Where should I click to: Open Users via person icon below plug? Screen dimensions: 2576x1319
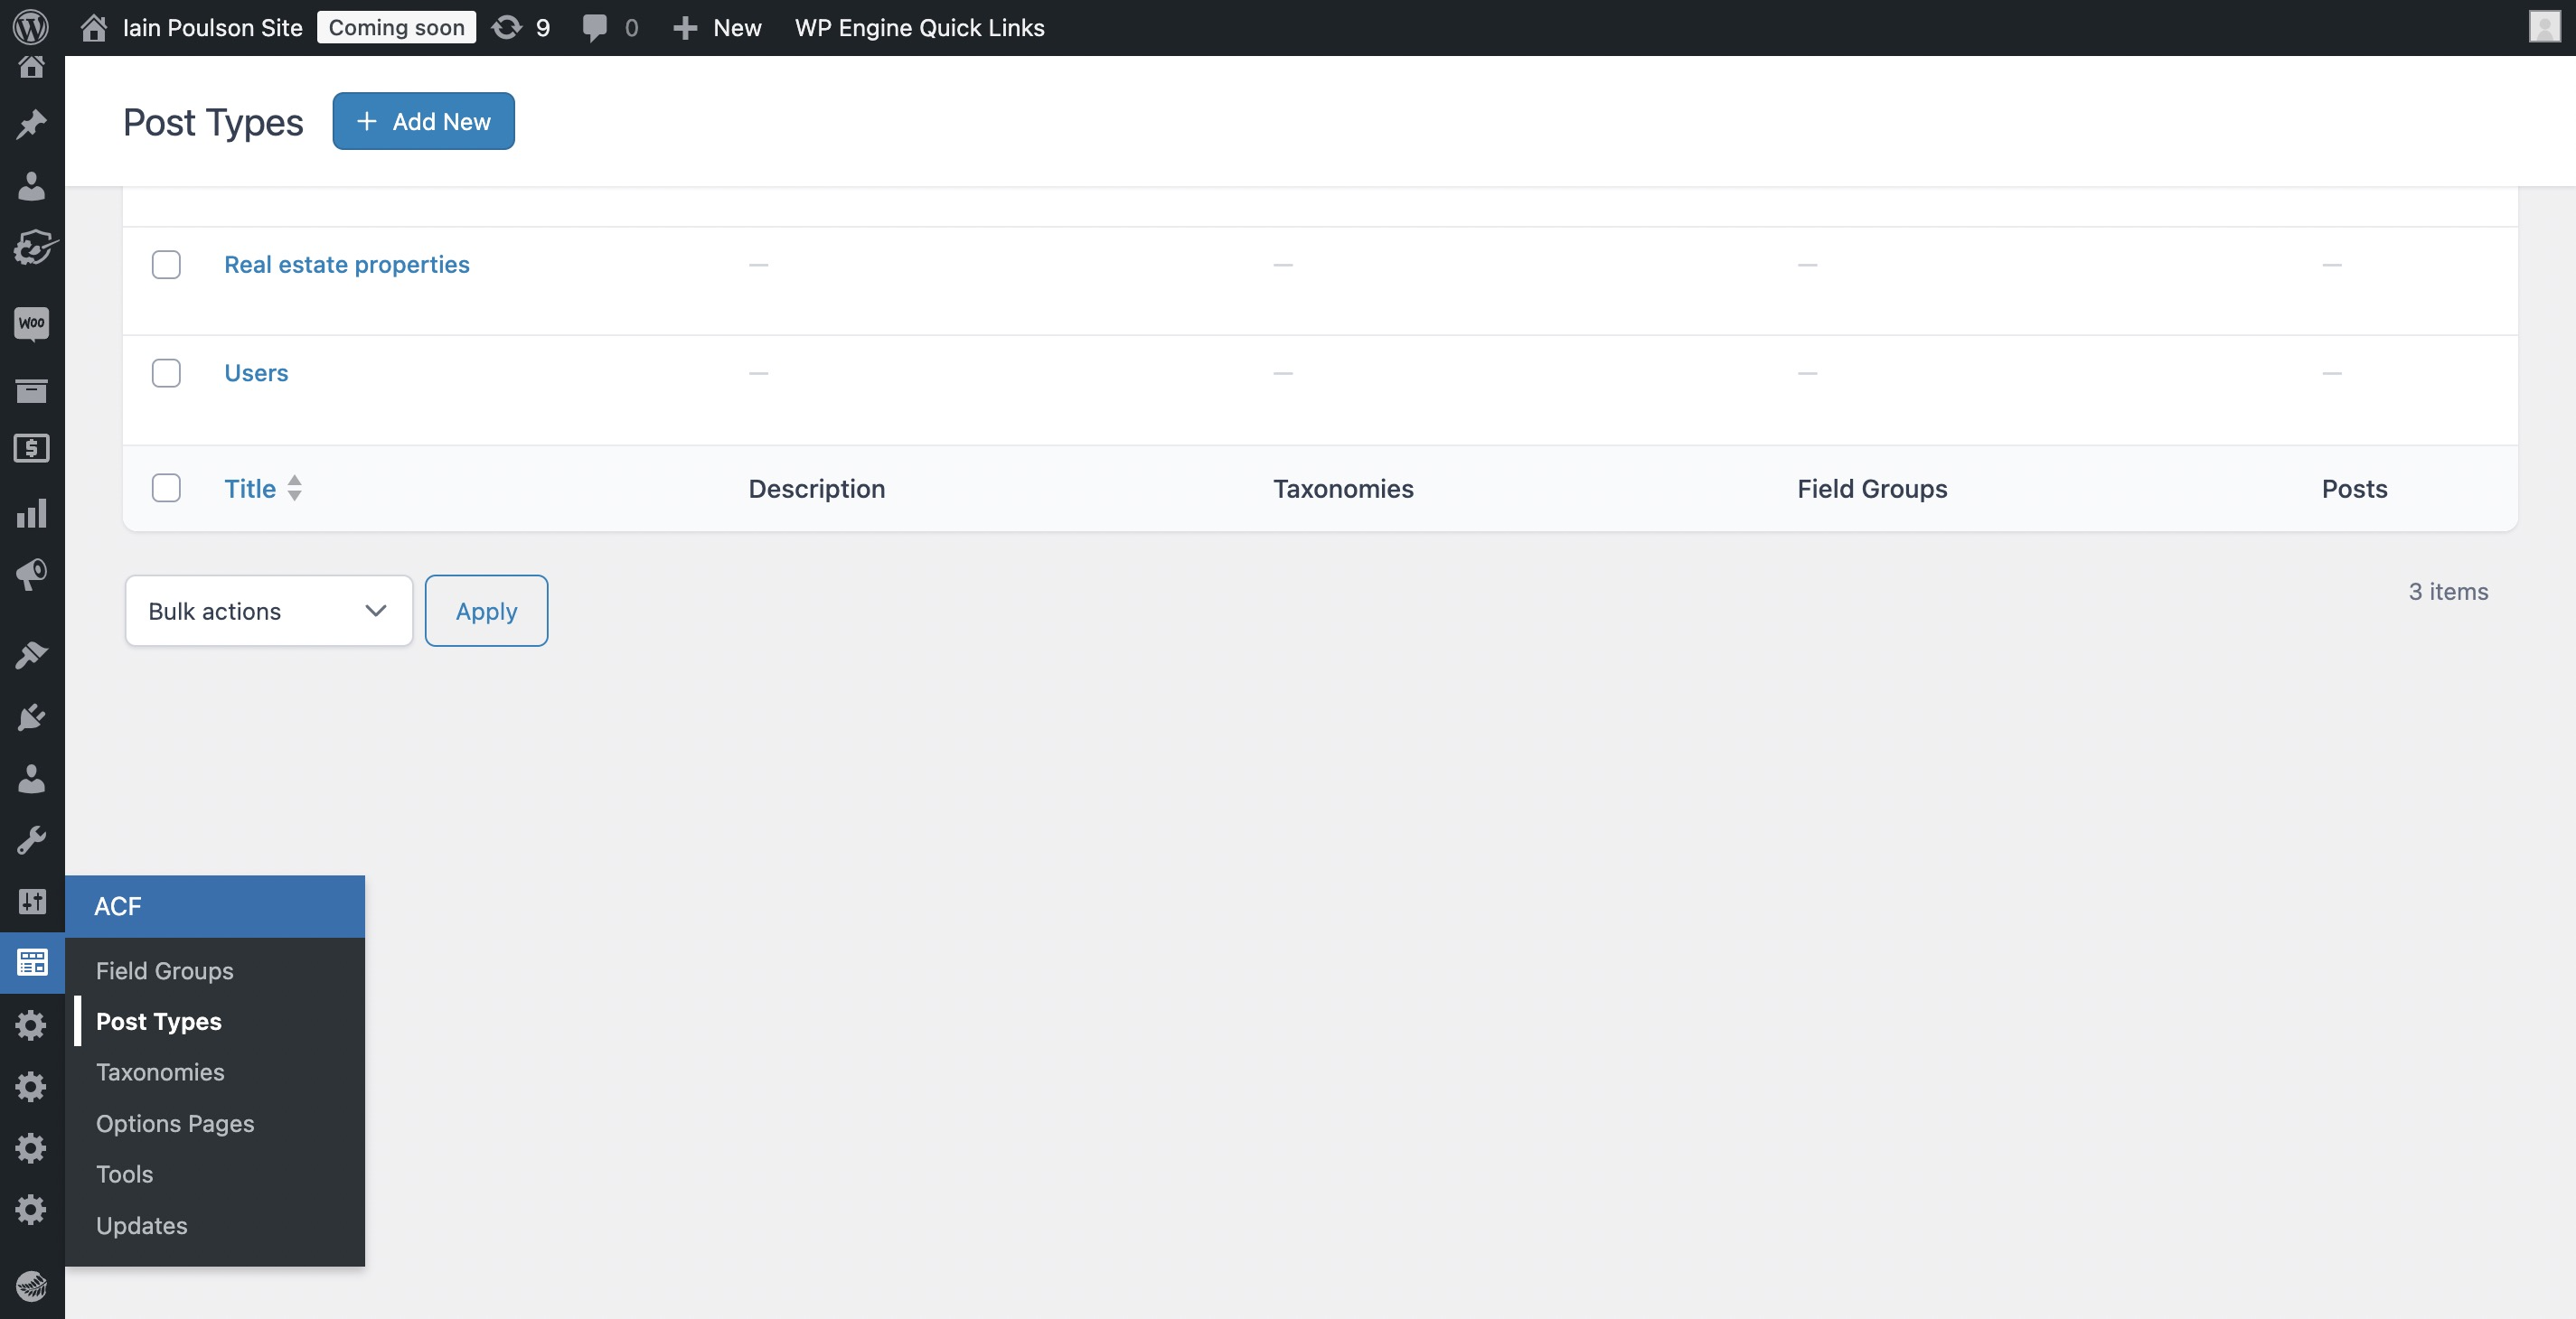pos(32,779)
